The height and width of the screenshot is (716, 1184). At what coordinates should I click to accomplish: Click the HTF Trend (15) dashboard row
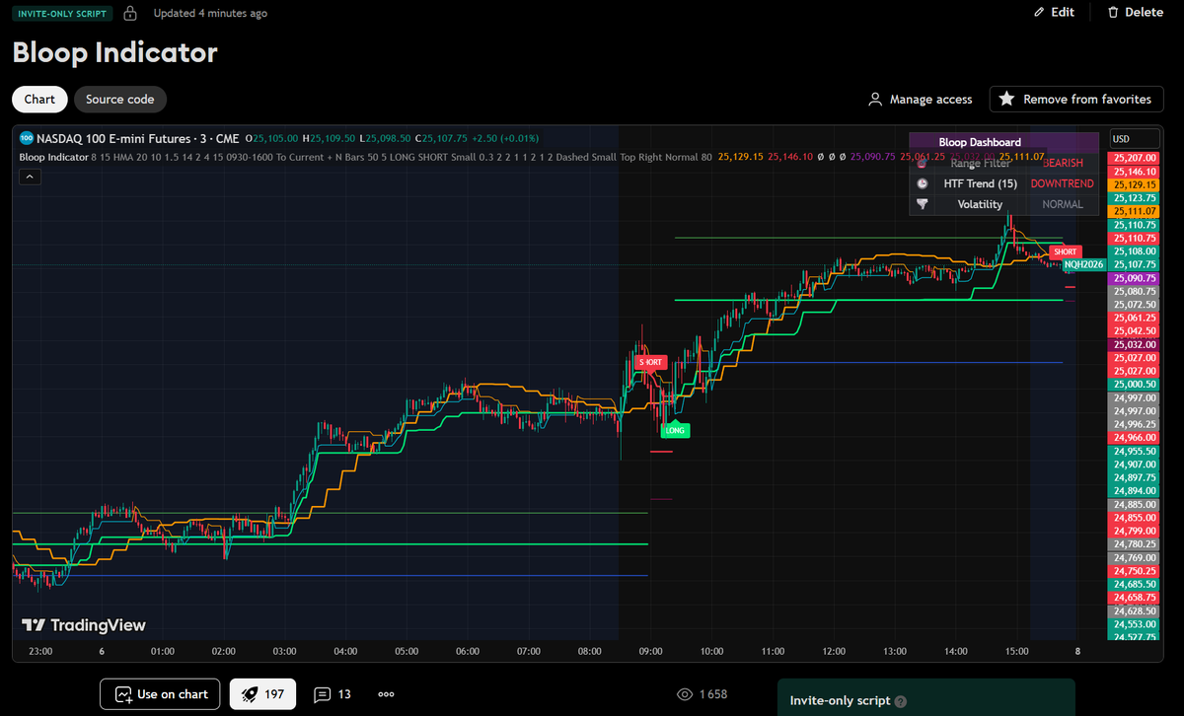(1002, 183)
